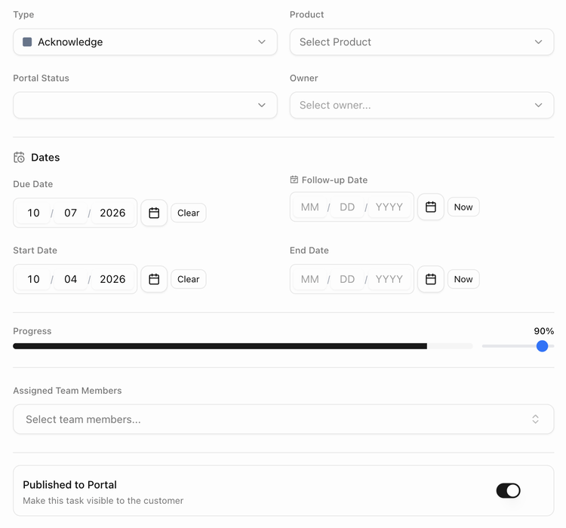
Task: Select the Due Date year field 2026
Action: click(x=112, y=213)
